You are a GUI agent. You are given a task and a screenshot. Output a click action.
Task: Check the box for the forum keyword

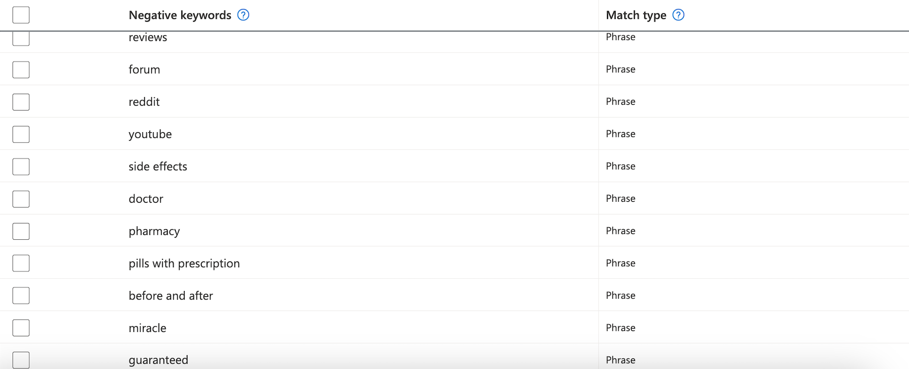pyautogui.click(x=21, y=70)
